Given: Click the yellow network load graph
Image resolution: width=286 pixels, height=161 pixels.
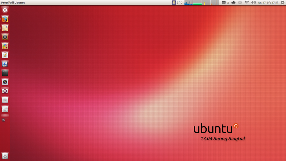Looking at the screenshot, I should (x=206, y=3).
